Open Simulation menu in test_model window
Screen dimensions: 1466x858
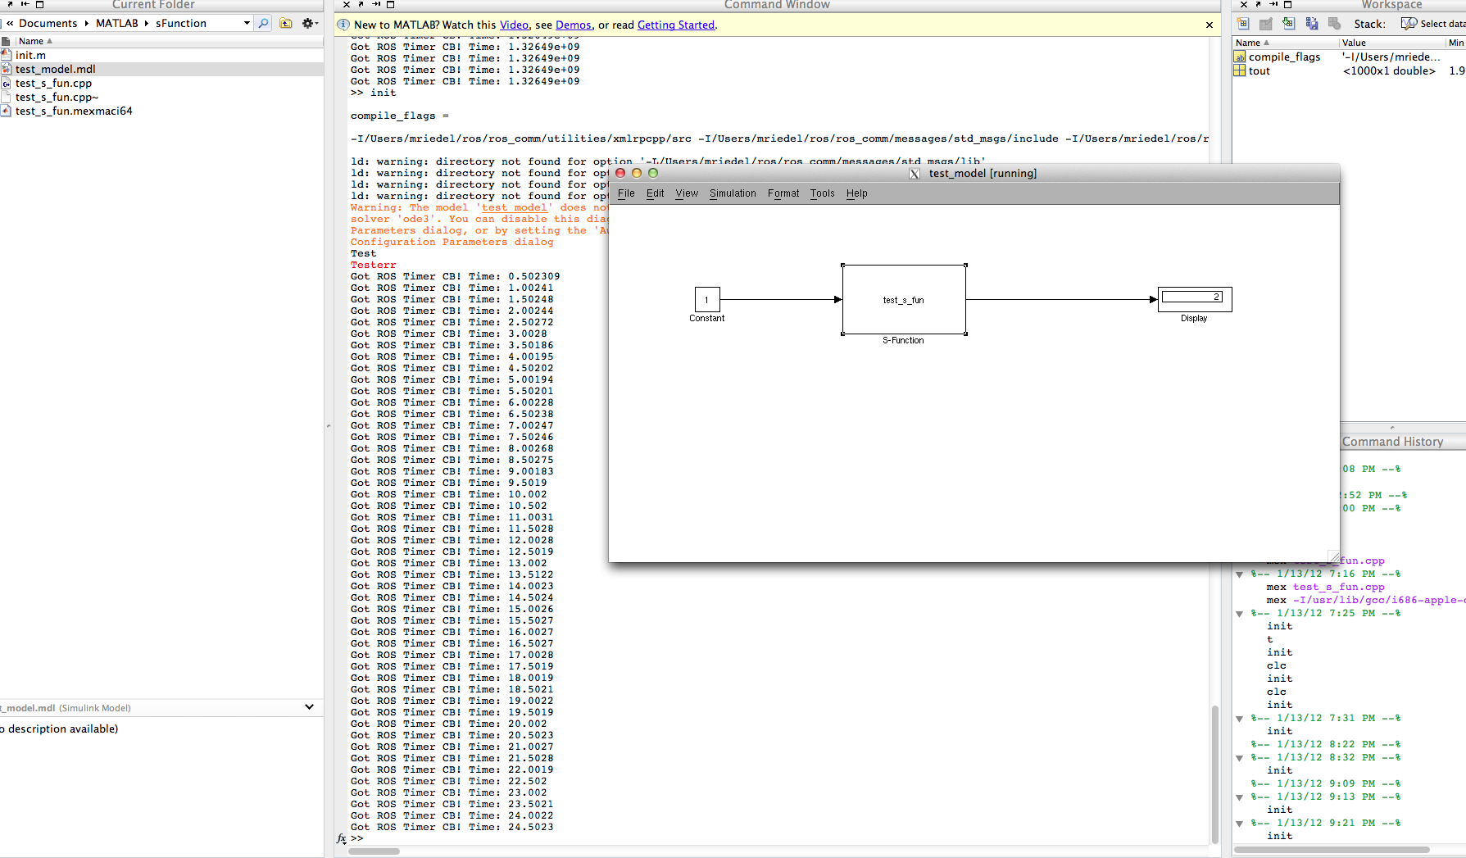(x=733, y=193)
